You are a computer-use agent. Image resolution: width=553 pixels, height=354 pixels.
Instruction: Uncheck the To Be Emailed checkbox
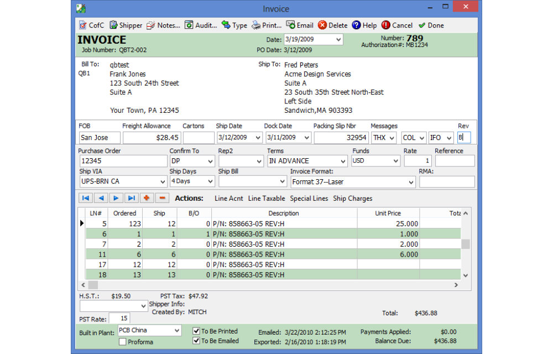click(196, 341)
